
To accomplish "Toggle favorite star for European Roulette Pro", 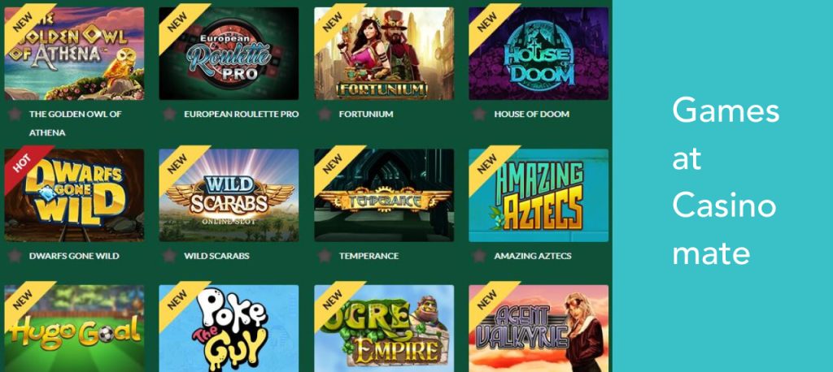I will 169,114.
